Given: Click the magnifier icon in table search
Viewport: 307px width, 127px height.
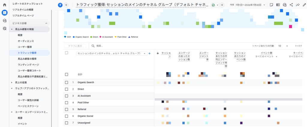Looking at the screenshot, I should click(93, 46).
